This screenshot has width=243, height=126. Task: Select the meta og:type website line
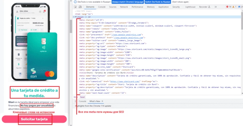click(103, 46)
